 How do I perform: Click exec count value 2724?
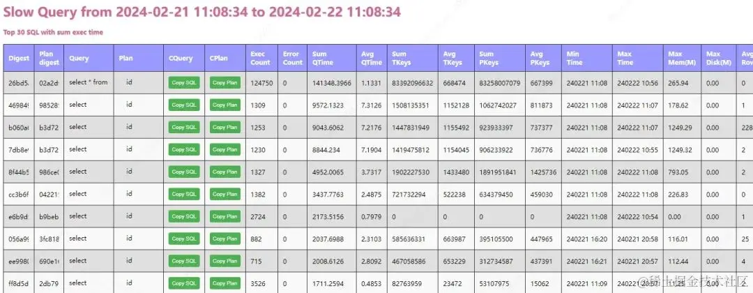(258, 217)
